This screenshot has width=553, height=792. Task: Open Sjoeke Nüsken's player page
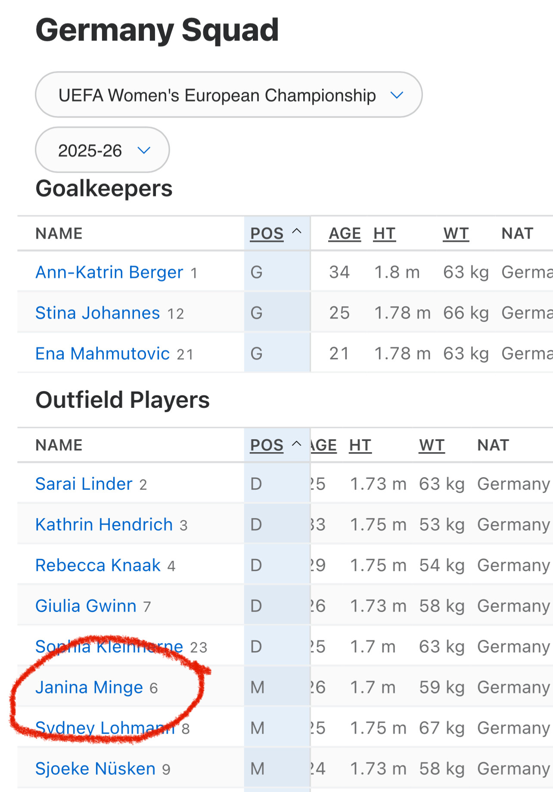tap(96, 769)
